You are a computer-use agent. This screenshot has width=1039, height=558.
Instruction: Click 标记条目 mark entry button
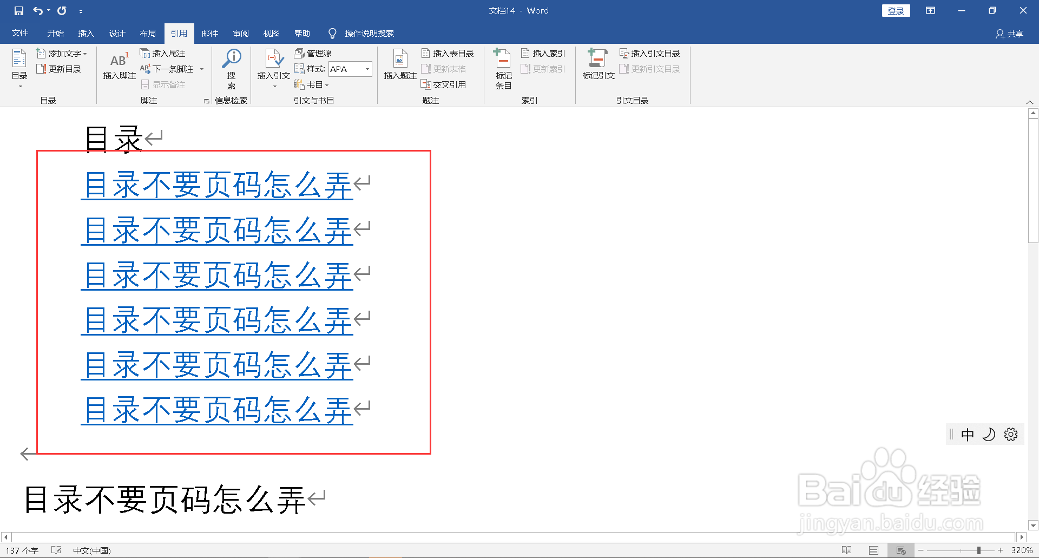point(503,69)
